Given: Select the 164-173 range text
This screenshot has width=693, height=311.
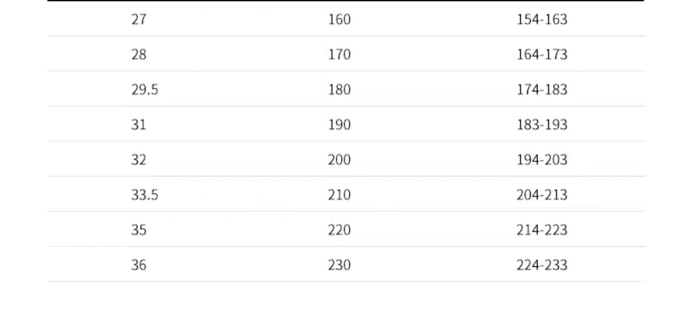Looking at the screenshot, I should click(x=542, y=54).
